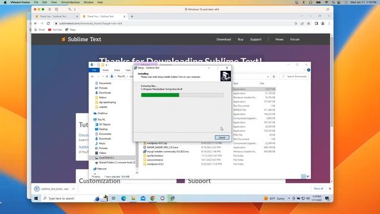Open Home tab in Explorer ribbon
The height and width of the screenshot is (214, 380).
[x=106, y=70]
